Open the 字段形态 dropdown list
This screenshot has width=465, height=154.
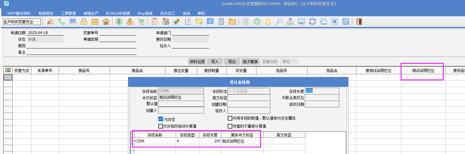[267, 91]
